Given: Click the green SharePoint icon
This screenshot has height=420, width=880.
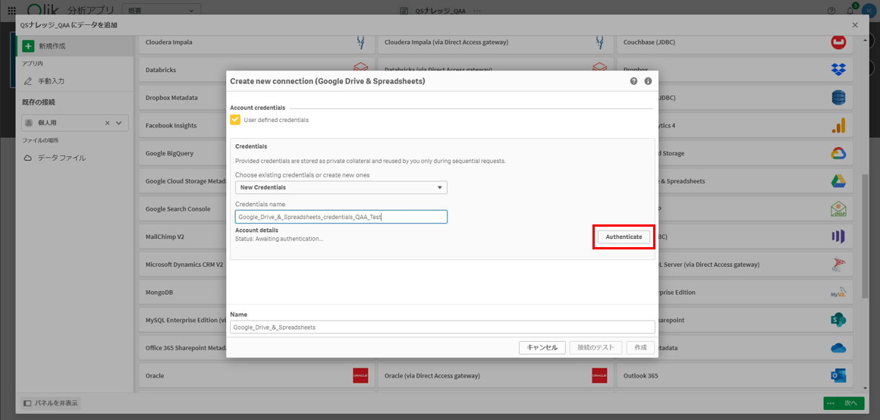Looking at the screenshot, I should click(838, 320).
